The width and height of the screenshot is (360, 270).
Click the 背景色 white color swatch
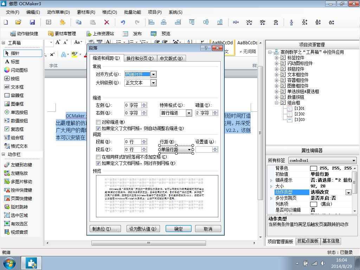[313, 168]
